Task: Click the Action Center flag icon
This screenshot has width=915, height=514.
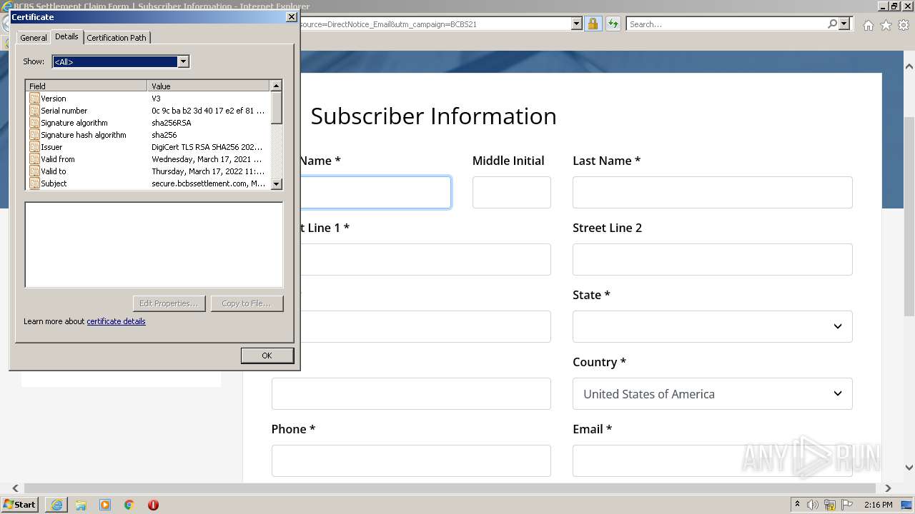Action: [x=848, y=505]
